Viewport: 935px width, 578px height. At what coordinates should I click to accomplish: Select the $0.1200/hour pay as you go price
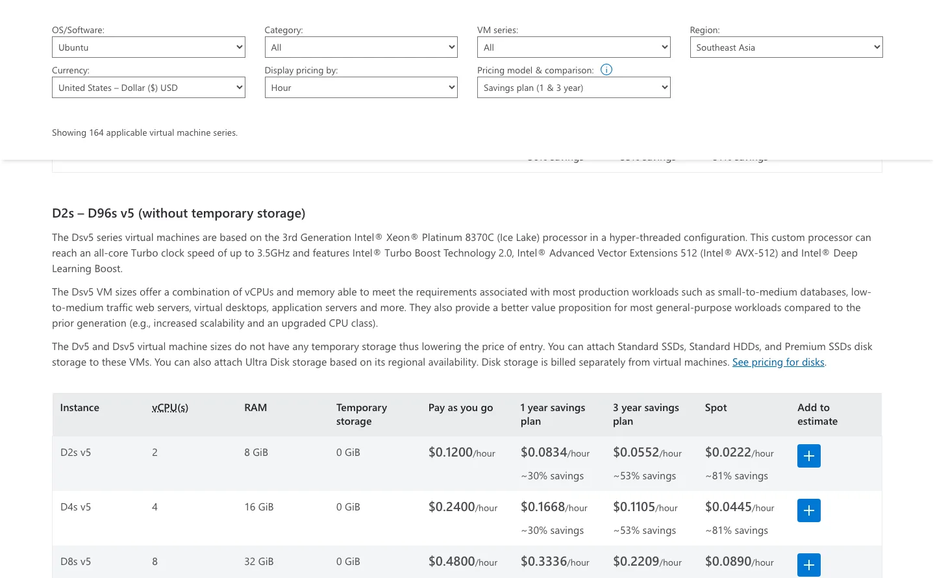(462, 453)
